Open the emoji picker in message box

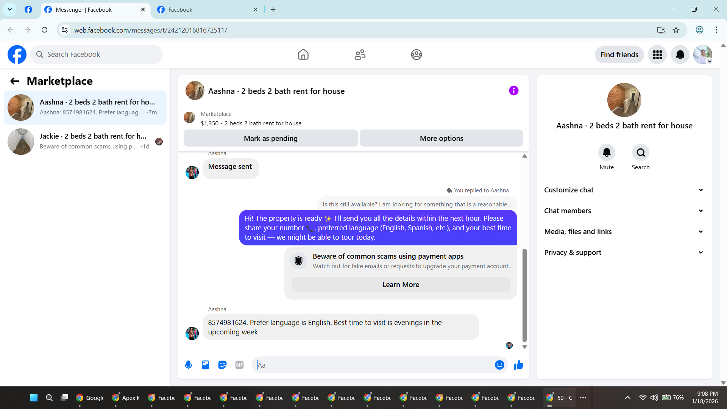[x=499, y=365]
